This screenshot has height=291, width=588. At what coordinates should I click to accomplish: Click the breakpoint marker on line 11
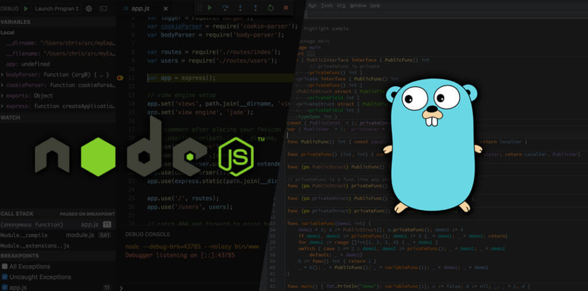(x=120, y=77)
